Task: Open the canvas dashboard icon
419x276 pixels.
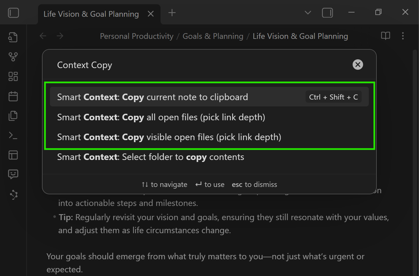Action: click(x=13, y=76)
